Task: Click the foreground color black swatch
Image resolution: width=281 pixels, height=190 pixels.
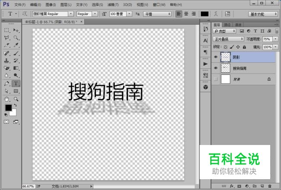Action: (x=8, y=107)
